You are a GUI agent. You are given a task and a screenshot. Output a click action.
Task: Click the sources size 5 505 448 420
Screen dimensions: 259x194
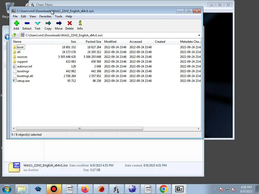click(x=67, y=57)
